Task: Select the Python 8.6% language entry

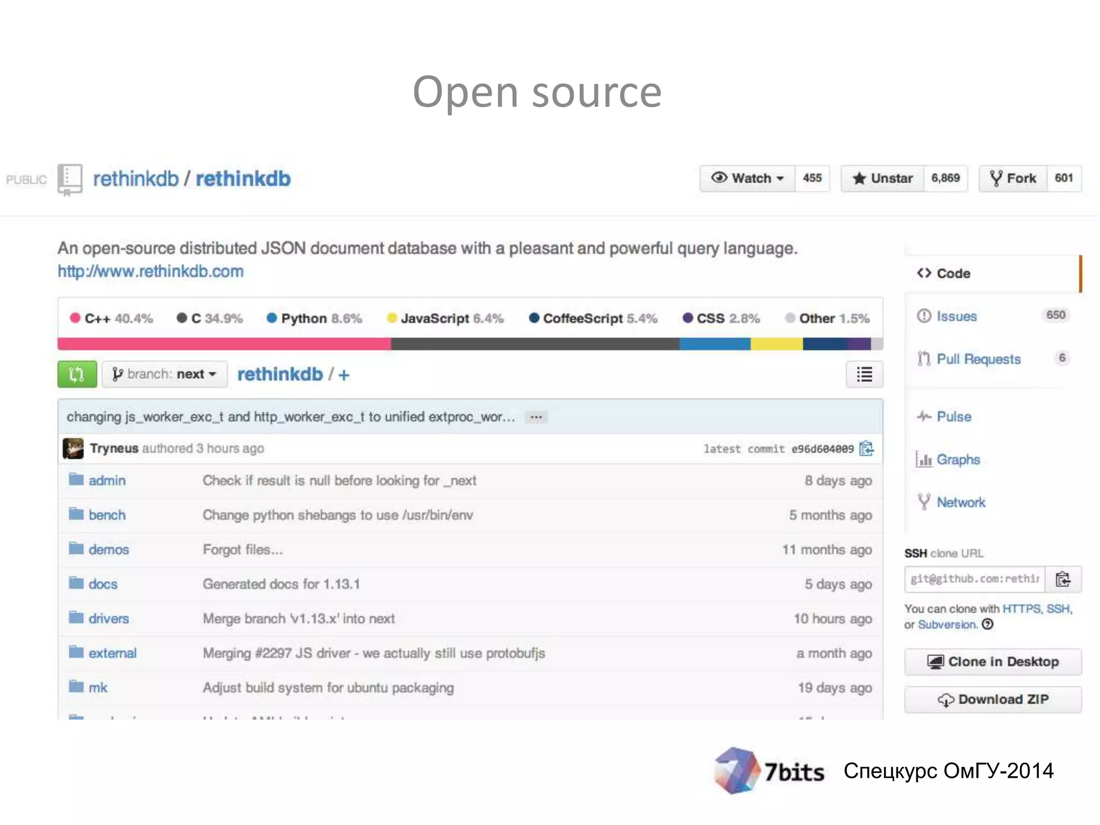Action: tap(315, 319)
